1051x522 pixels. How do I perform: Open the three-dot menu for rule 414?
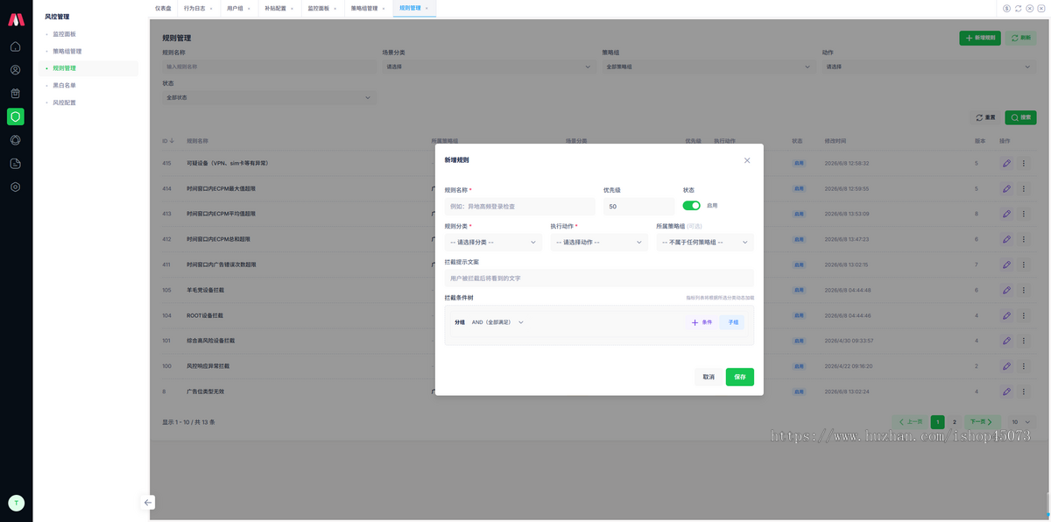pos(1023,188)
